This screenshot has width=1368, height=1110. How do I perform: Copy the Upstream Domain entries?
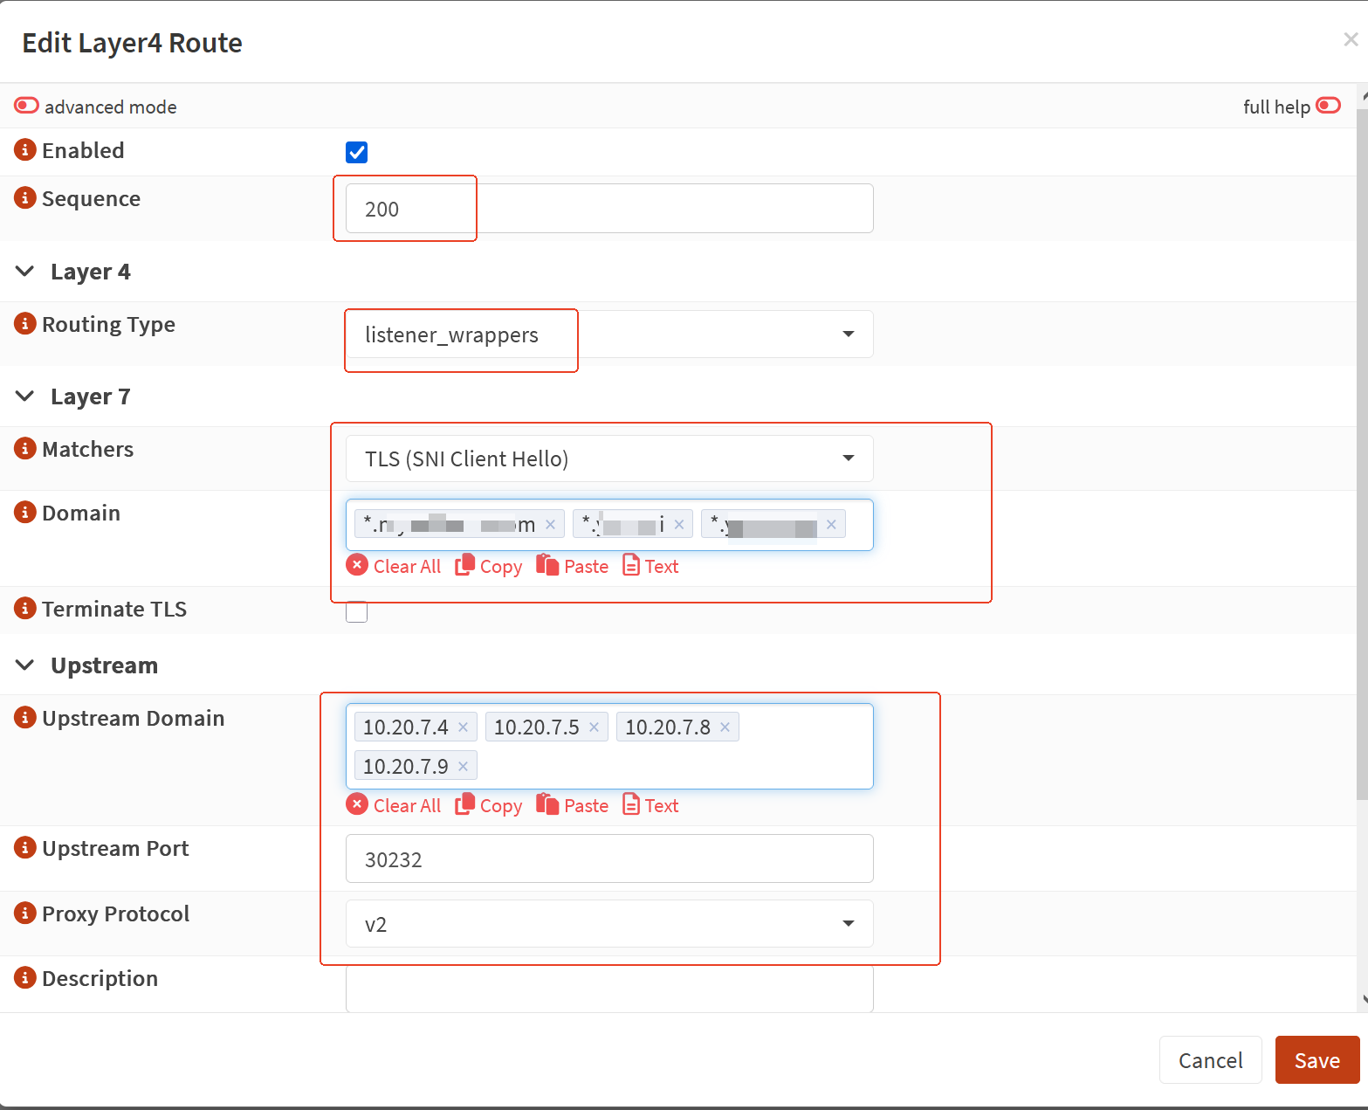coord(489,805)
